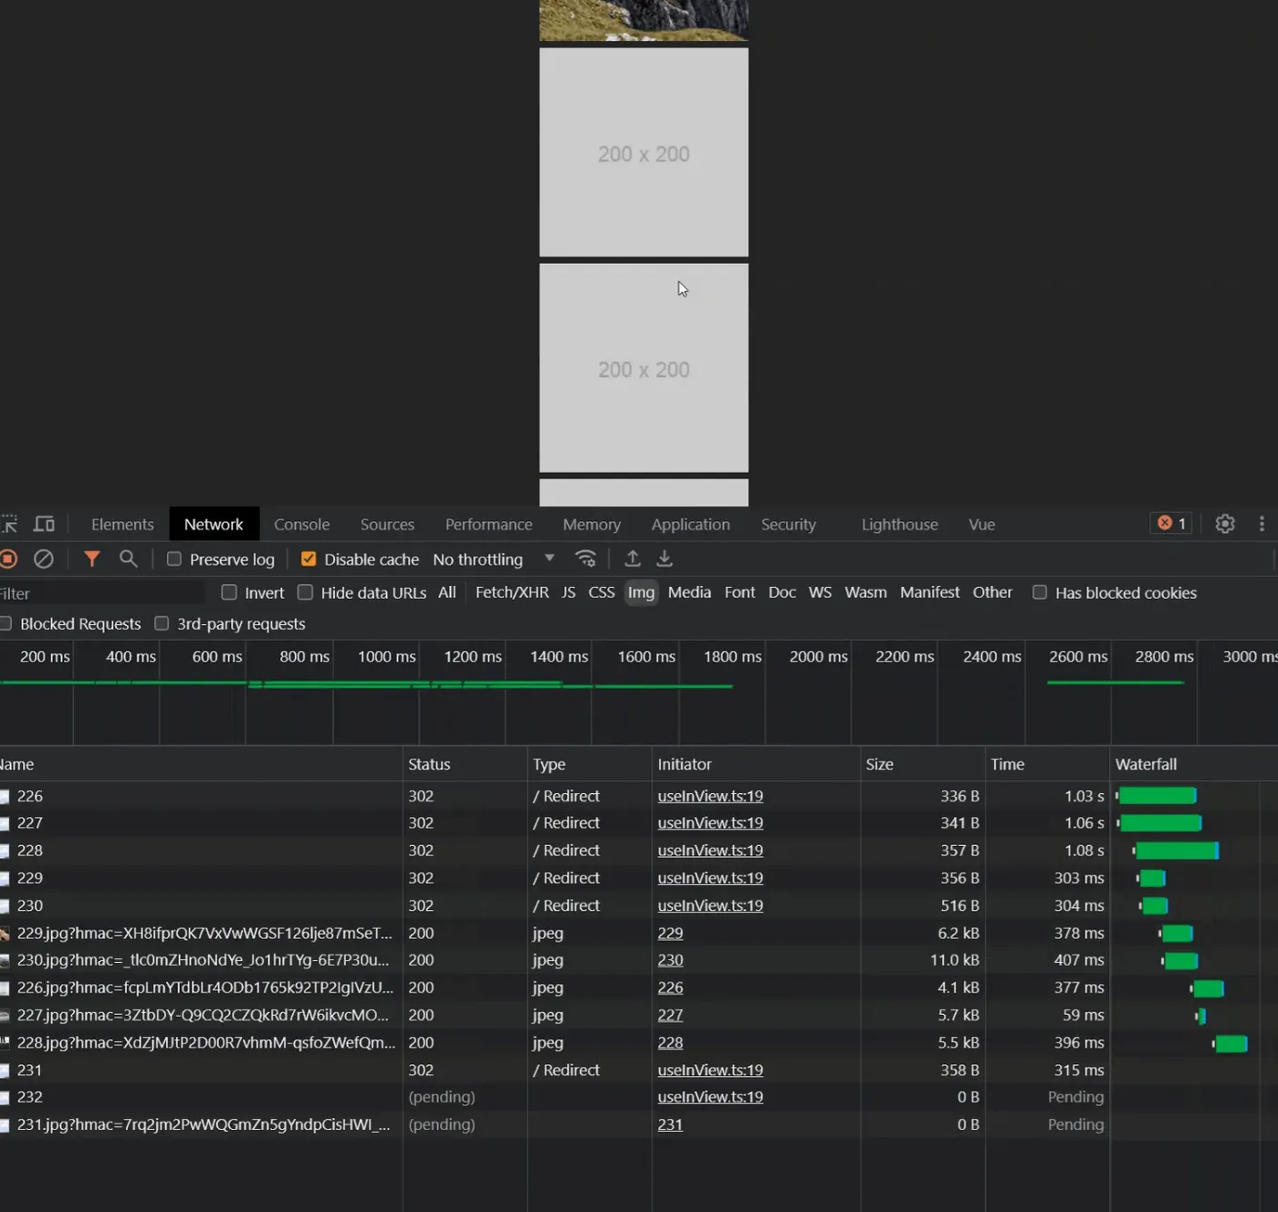
Task: Filter requests by Other
Action: pos(992,592)
